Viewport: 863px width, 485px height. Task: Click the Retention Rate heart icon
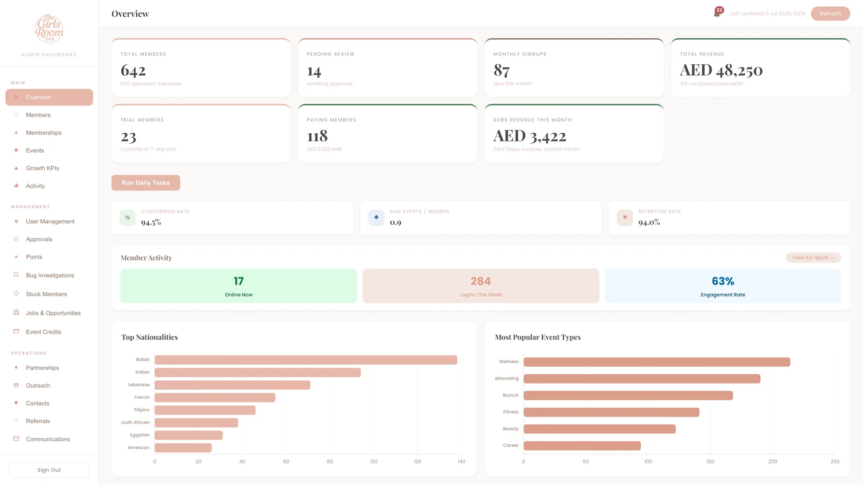tap(625, 218)
